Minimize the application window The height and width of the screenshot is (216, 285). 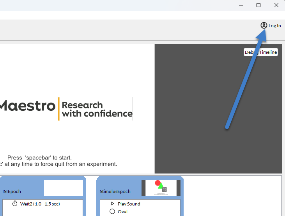pyautogui.click(x=240, y=5)
